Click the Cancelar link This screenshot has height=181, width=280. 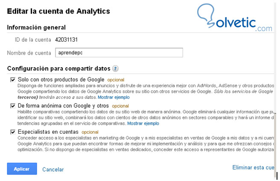coord(53,170)
